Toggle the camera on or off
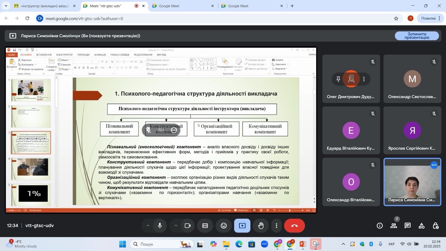446x251 pixels. tap(188, 226)
